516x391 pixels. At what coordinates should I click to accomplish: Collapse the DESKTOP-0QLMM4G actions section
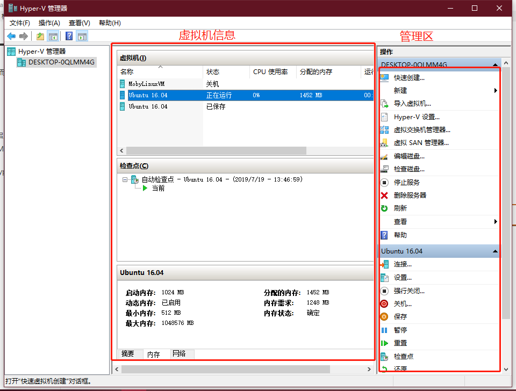495,64
